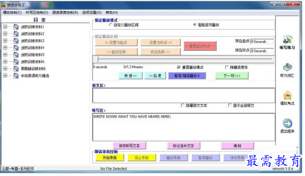Toggle the 重复播放模式 checkbox
305x176 pixels.
(x=179, y=67)
